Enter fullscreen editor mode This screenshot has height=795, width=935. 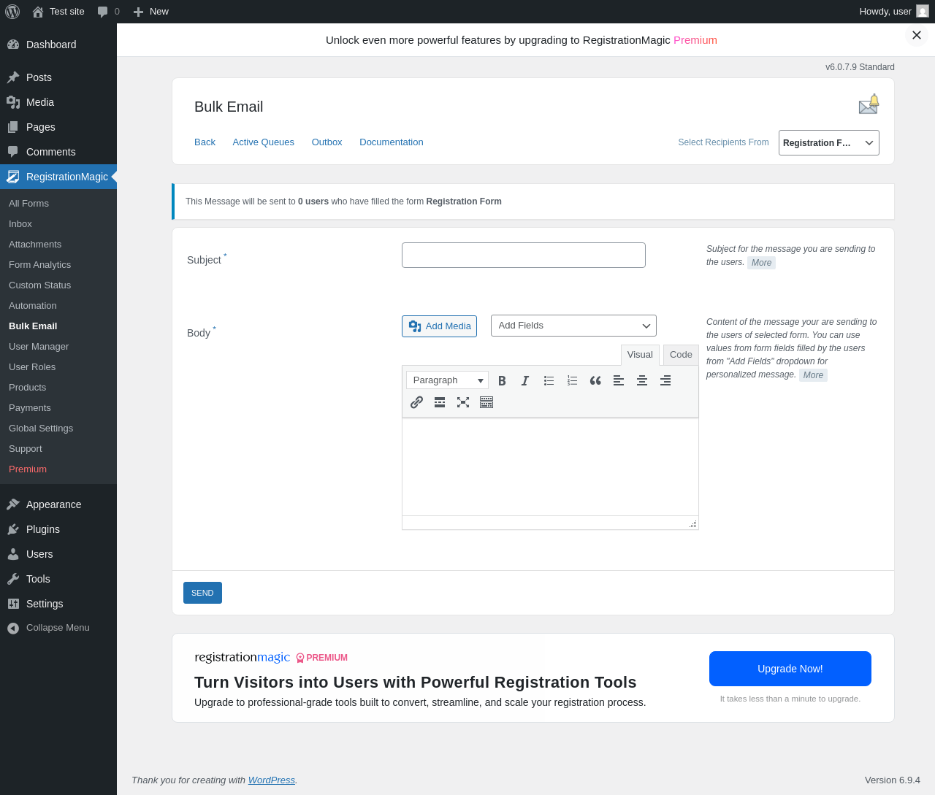pos(463,402)
